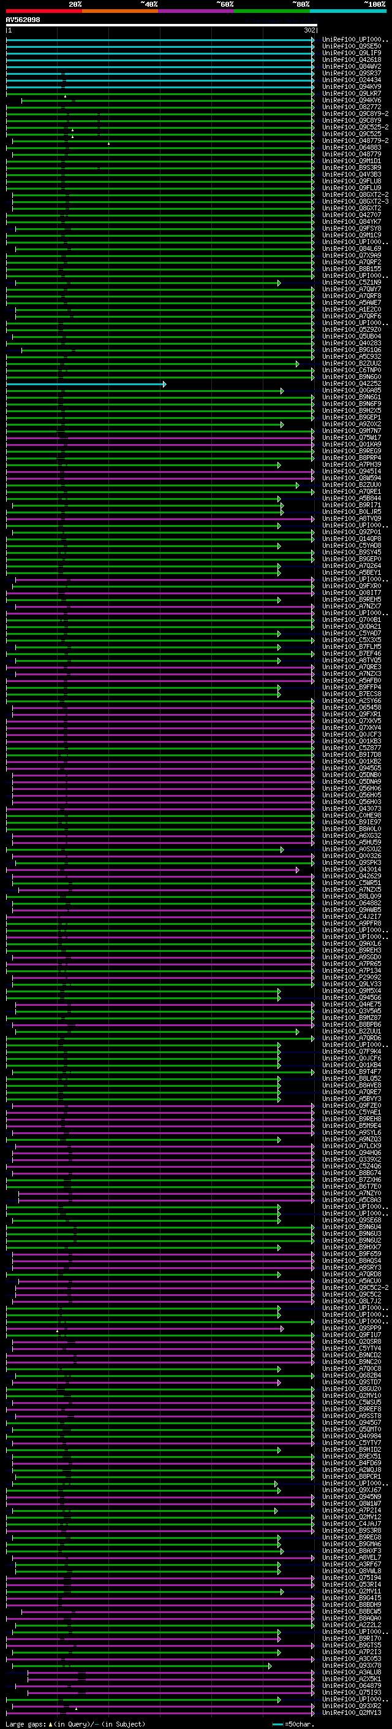Open hit UniRef100_Q9SE50

(352, 47)
